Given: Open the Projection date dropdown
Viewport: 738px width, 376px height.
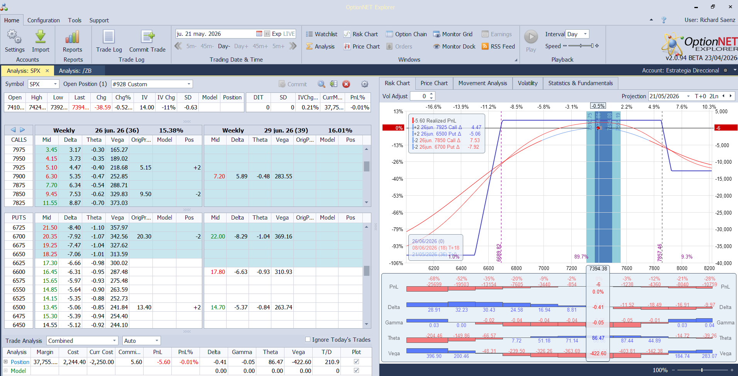Looking at the screenshot, I should pyautogui.click(x=688, y=96).
